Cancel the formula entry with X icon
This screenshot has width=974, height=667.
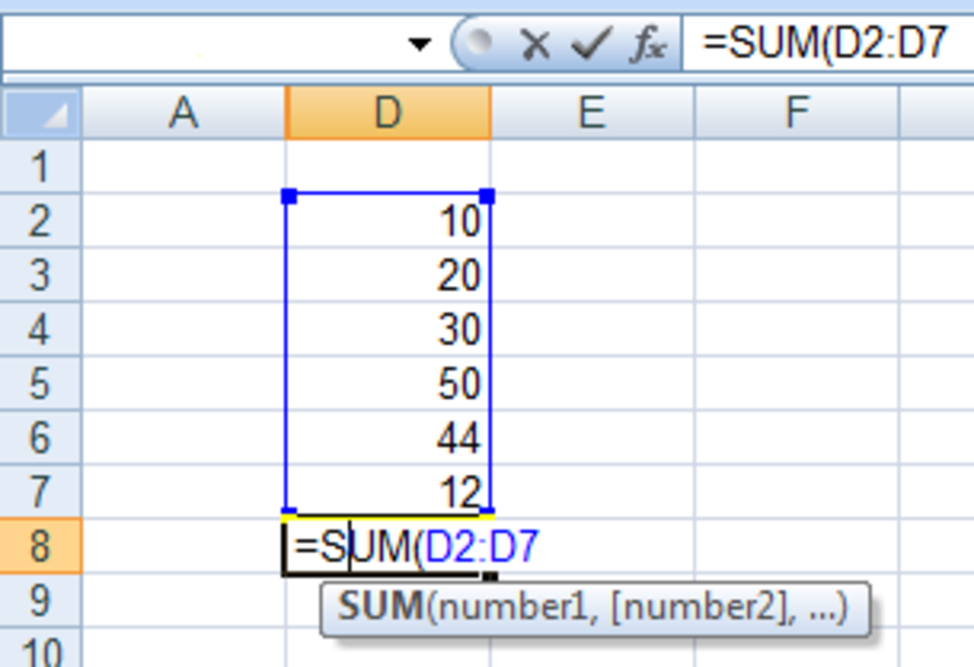[535, 45]
